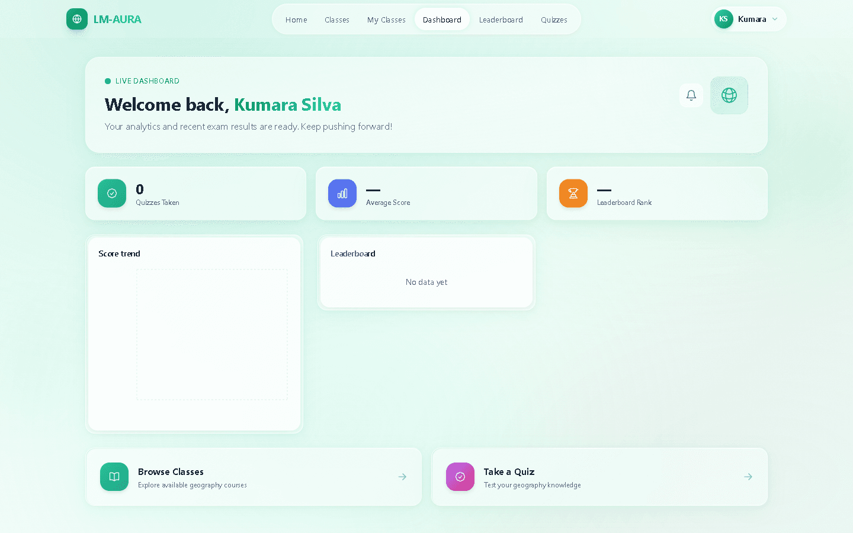Image resolution: width=853 pixels, height=533 pixels.
Task: Click the Leaderboard Rank trophy icon
Action: [x=573, y=194]
